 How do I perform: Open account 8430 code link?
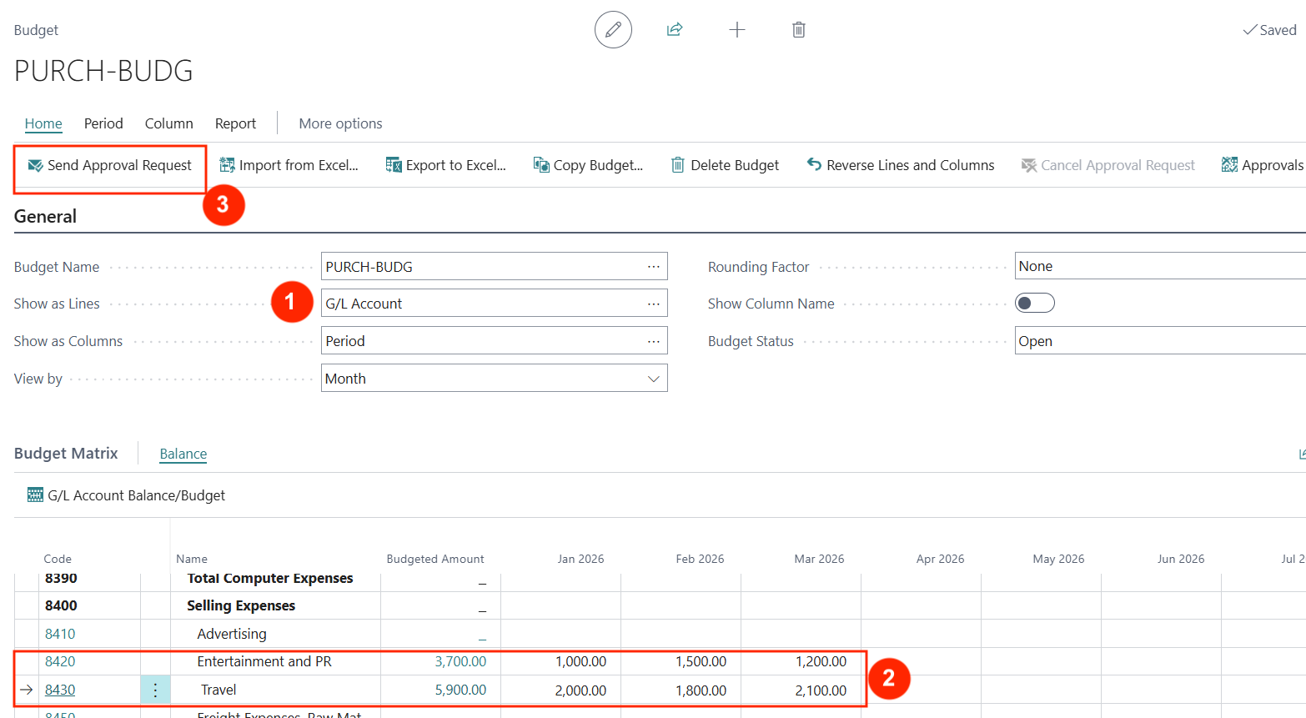tap(60, 690)
